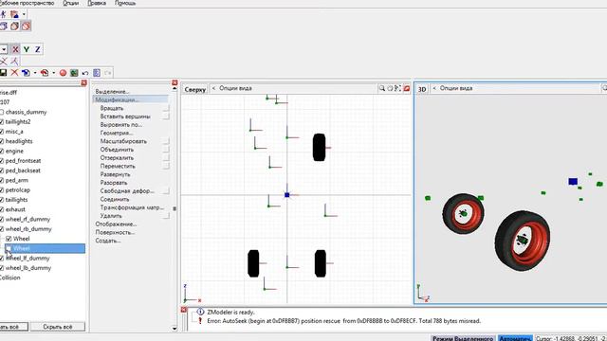Close the commands panel
The height and width of the screenshot is (341, 607).
(x=175, y=82)
